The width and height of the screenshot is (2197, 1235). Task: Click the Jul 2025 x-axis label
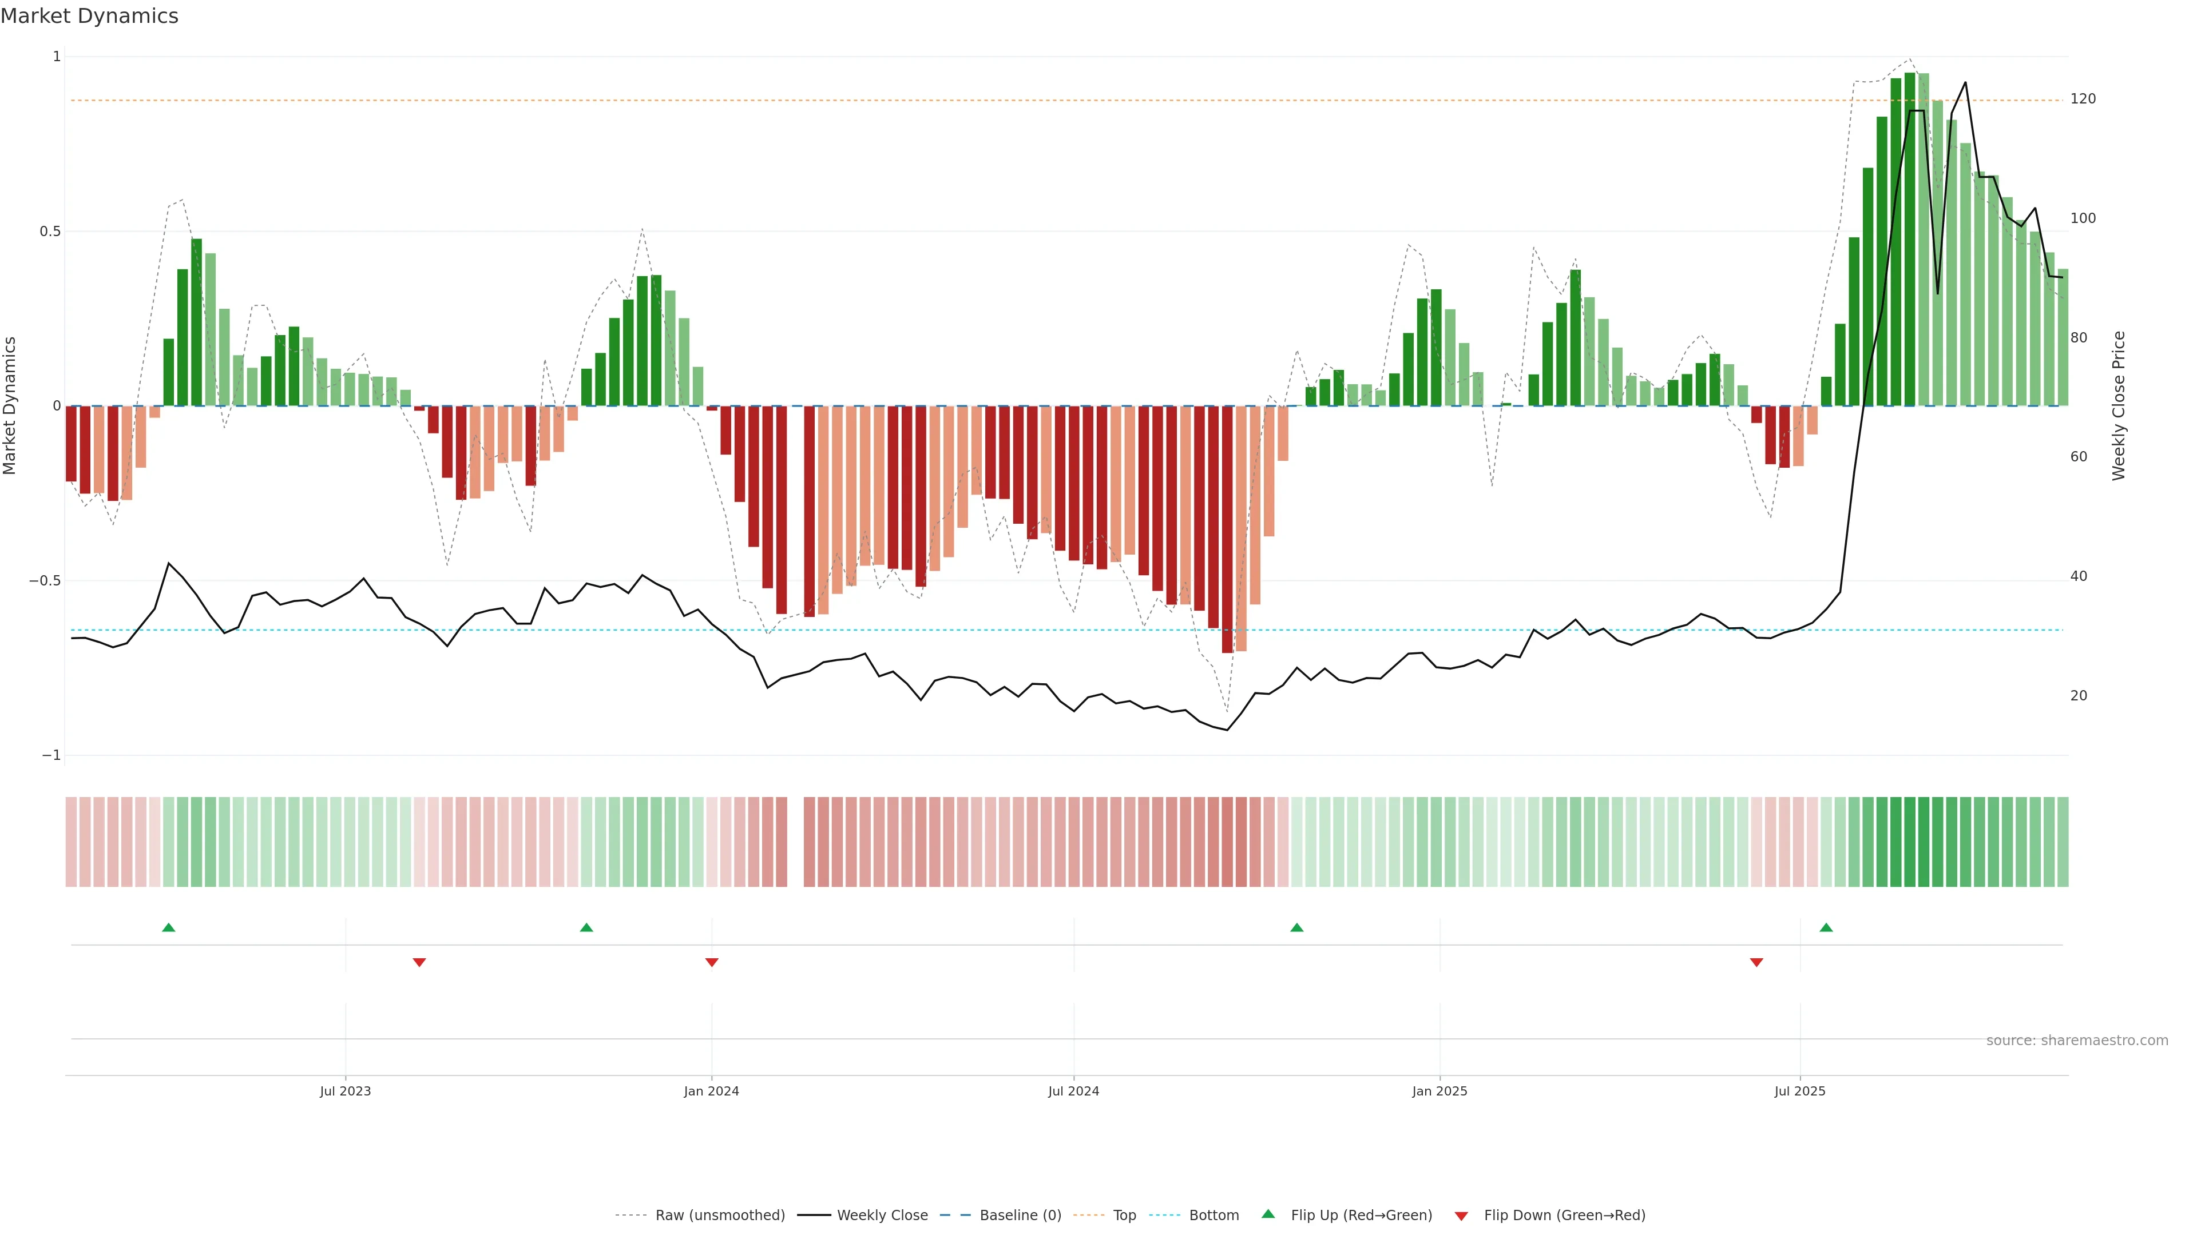[x=1799, y=1091]
